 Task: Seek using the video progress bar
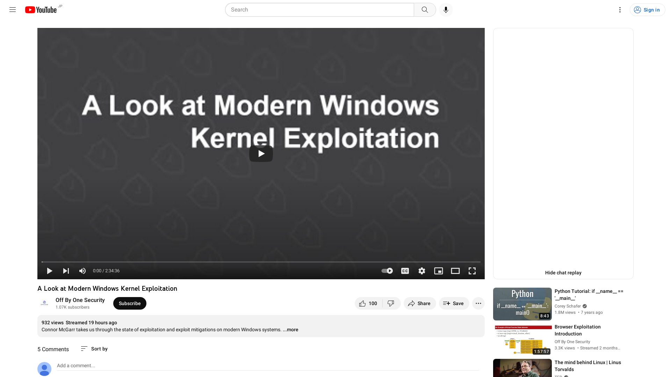tap(261, 262)
